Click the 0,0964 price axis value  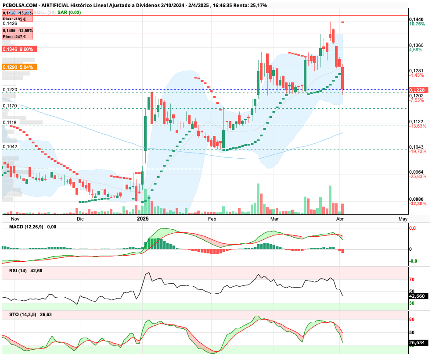416,172
